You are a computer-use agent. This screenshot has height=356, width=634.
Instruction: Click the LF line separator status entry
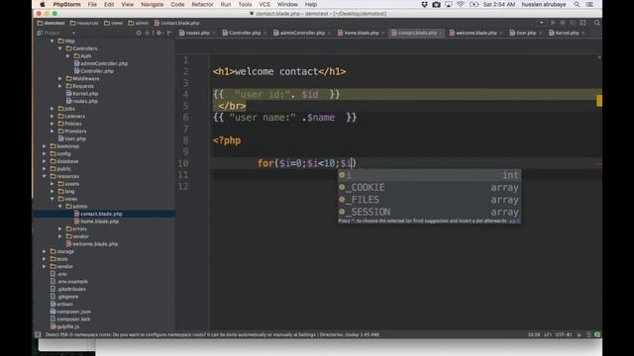[548, 334]
